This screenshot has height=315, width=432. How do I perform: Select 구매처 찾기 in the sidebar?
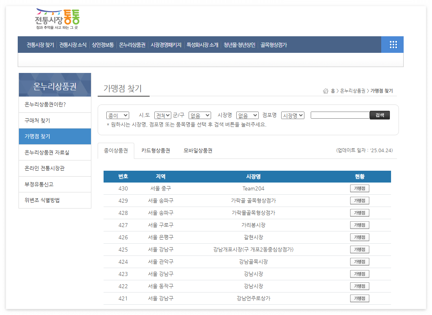55,121
